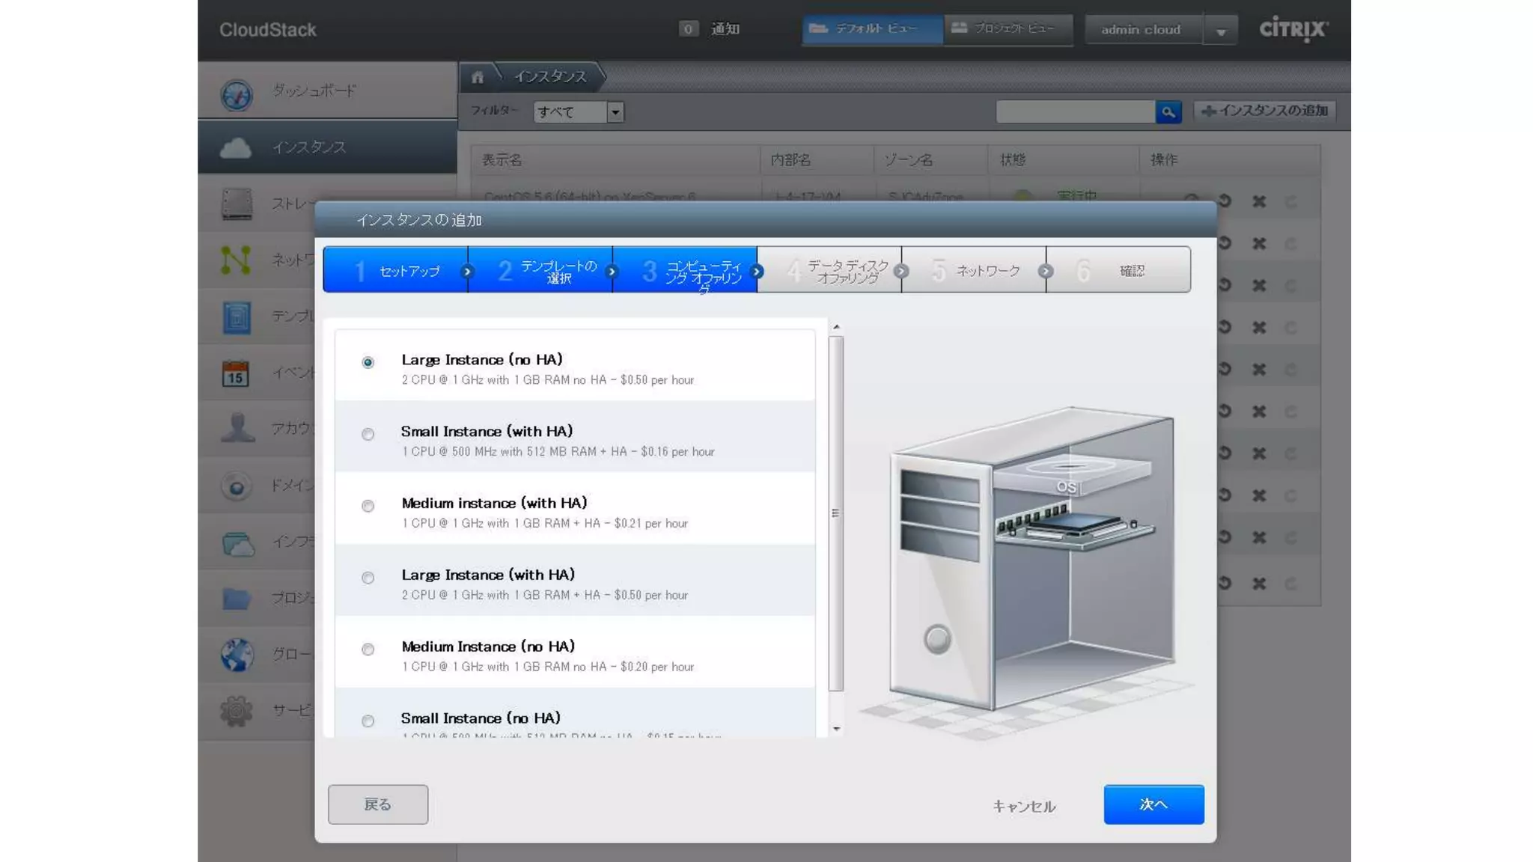Viewport: 1533px width, 862px height.
Task: Click キャンセル to cancel the wizard
Action: (1024, 806)
